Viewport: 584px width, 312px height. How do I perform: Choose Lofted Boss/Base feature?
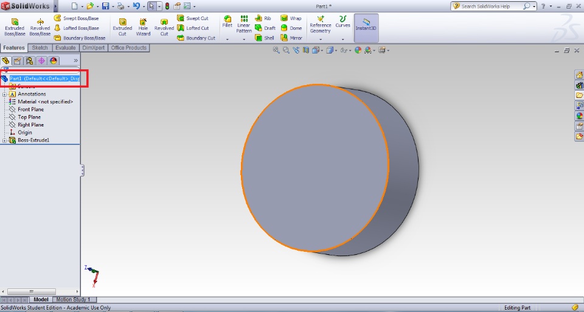(77, 28)
